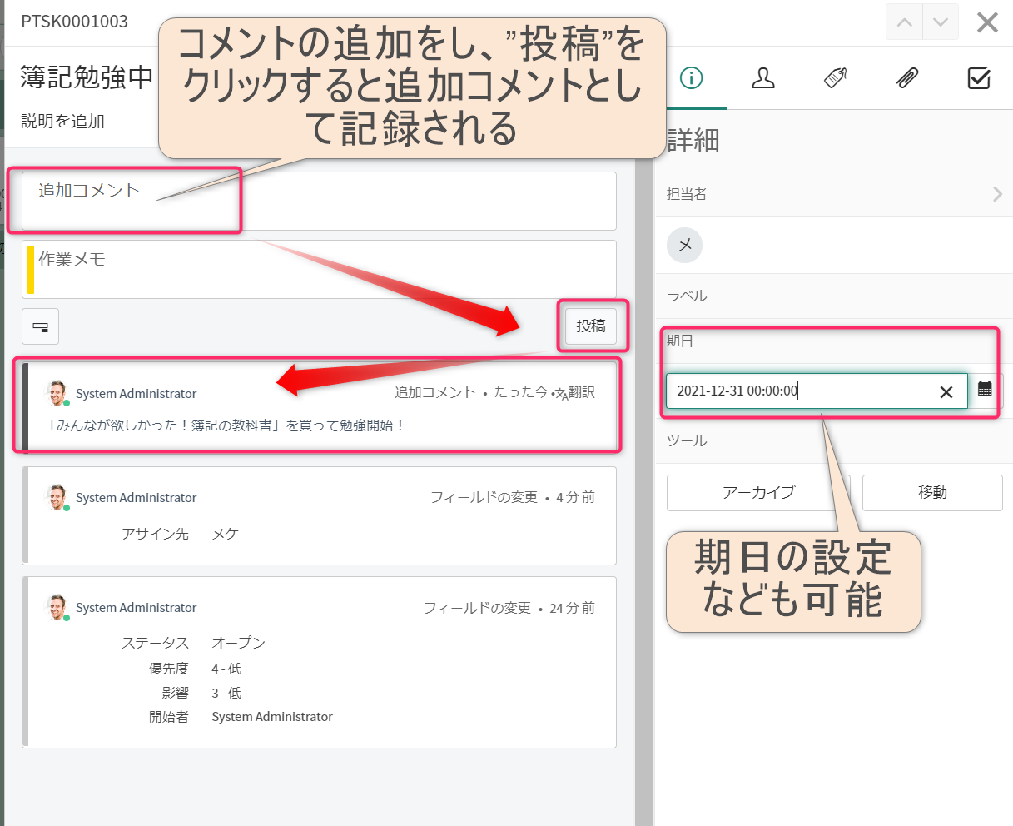Click the 作業メモ work notes field
The height and width of the screenshot is (826, 1013).
pyautogui.click(x=250, y=268)
